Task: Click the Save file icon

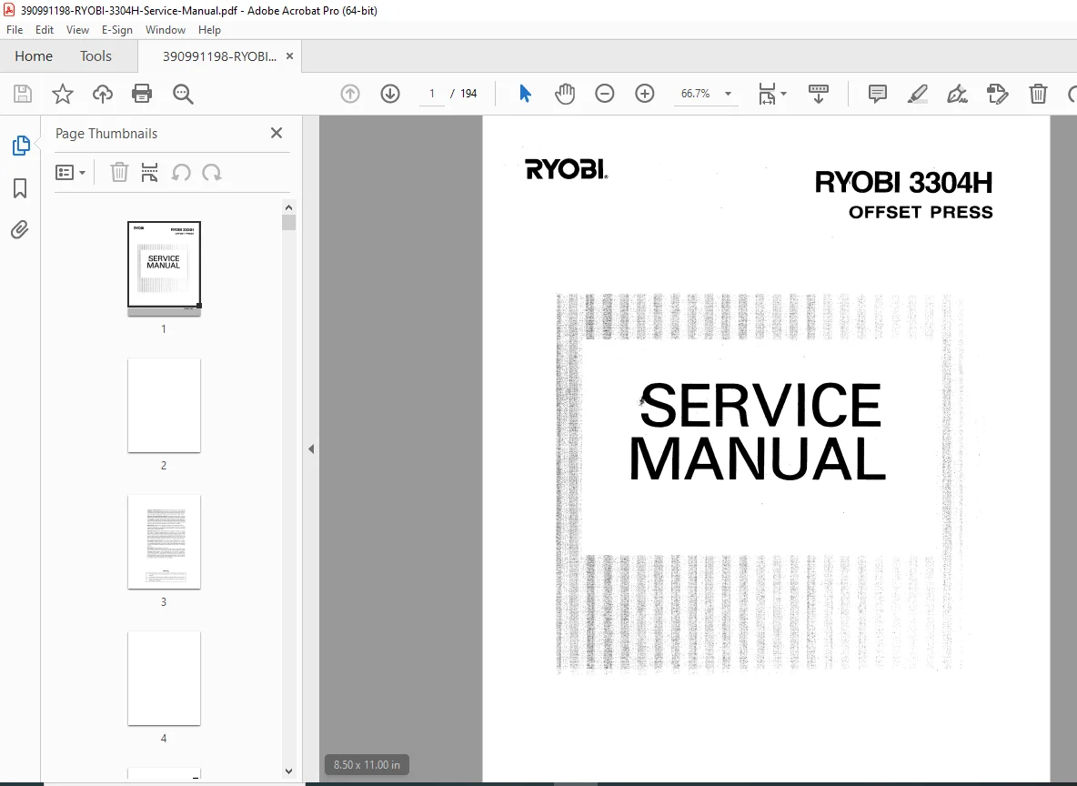Action: 23,94
